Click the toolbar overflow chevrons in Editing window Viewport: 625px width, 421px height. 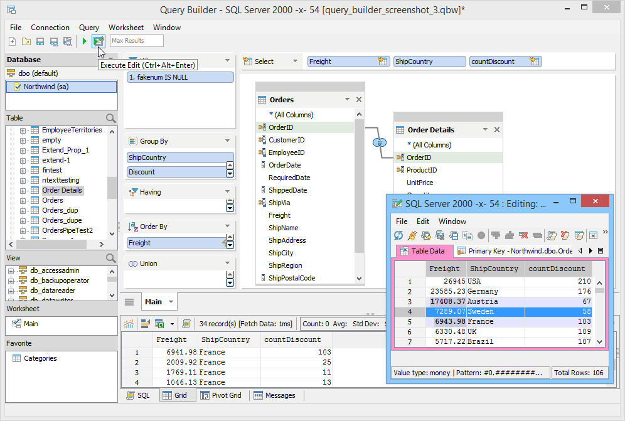(x=605, y=232)
